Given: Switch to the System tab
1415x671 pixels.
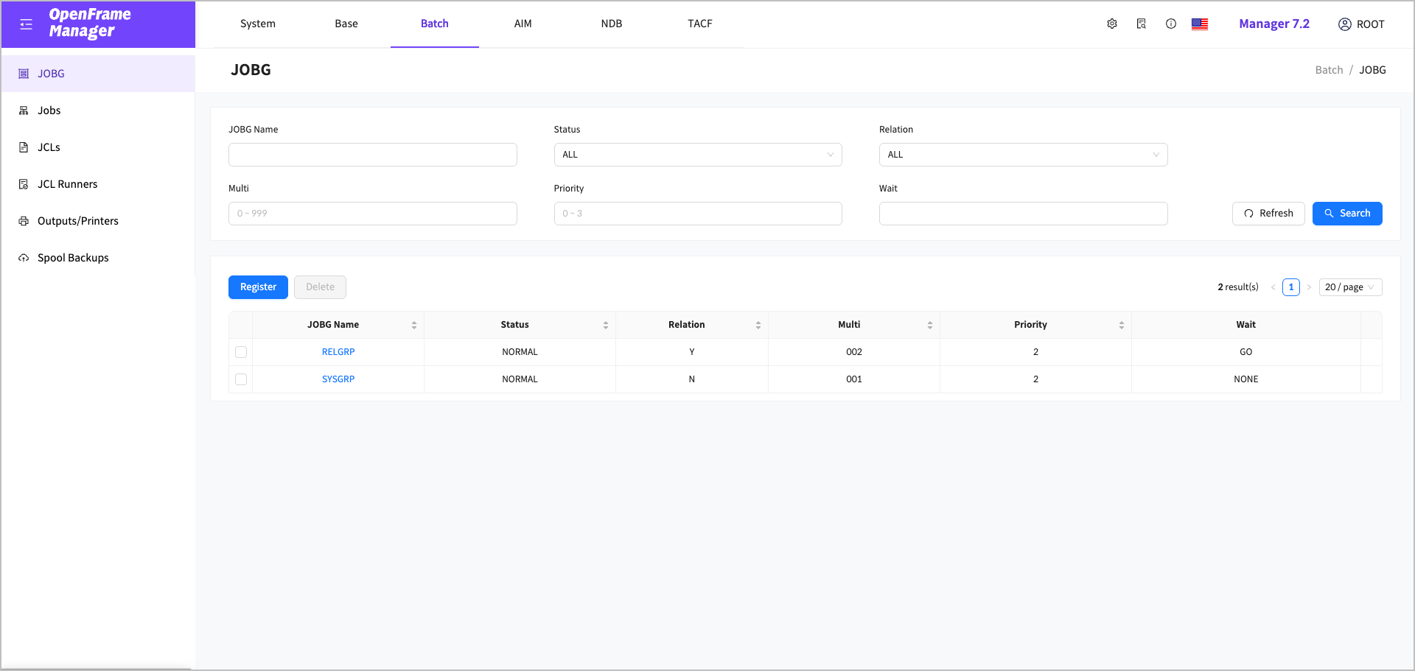Looking at the screenshot, I should pos(258,24).
